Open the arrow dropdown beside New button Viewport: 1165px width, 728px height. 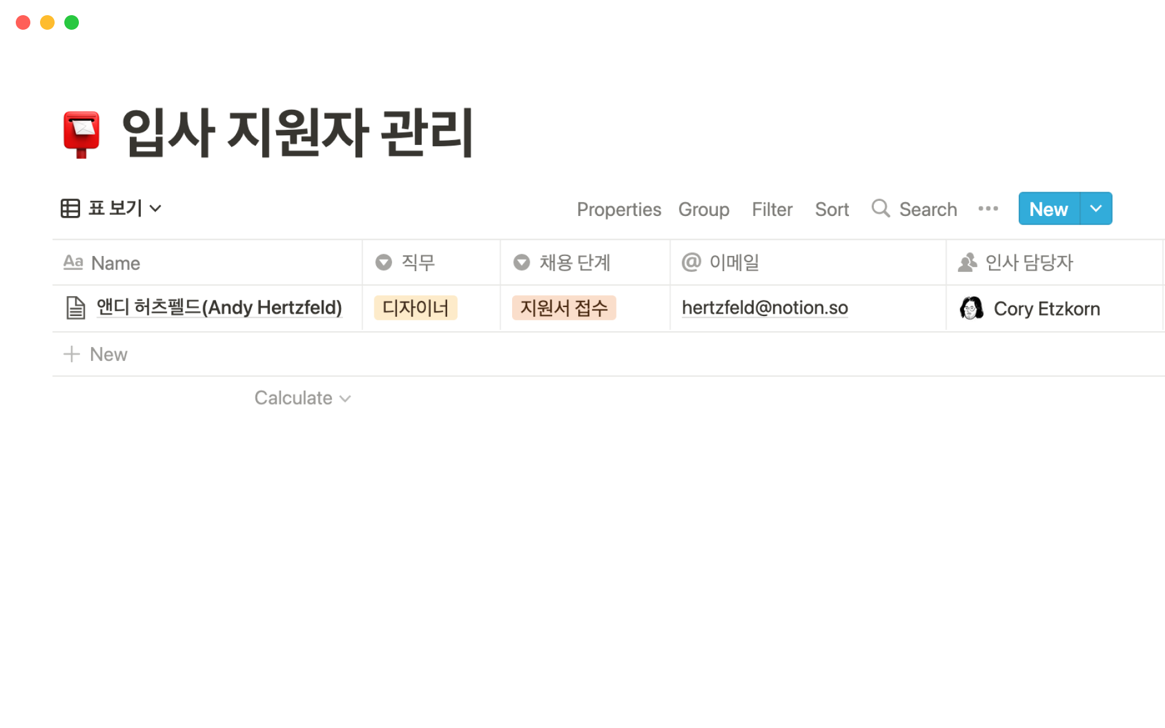point(1096,208)
